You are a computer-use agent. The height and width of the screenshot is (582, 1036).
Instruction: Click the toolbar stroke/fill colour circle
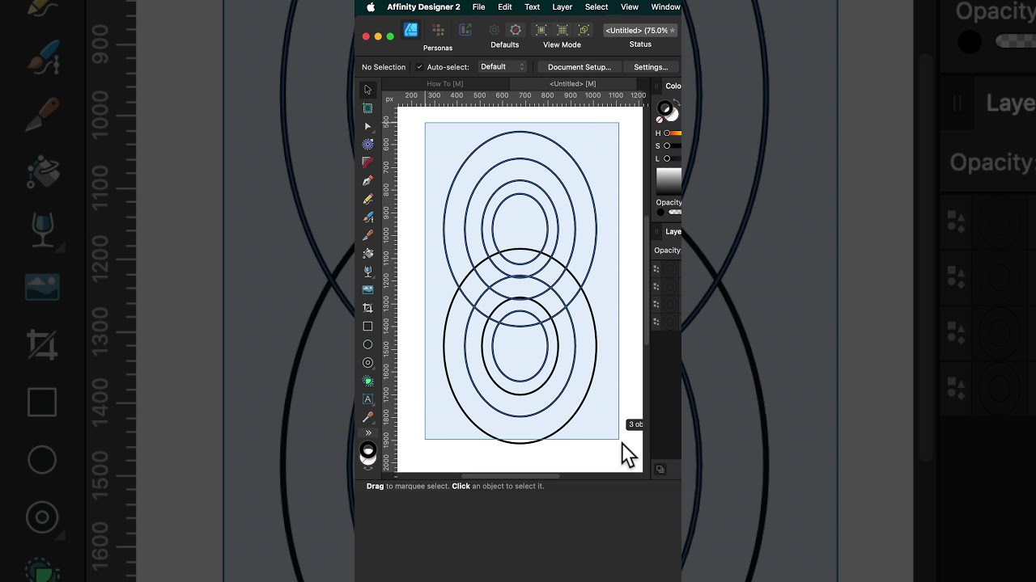coord(367,452)
